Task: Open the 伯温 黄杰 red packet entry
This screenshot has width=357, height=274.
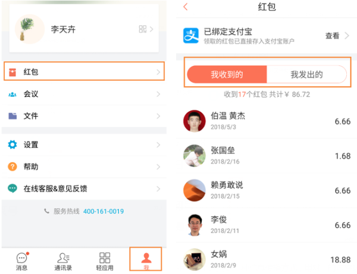Action: (267, 121)
